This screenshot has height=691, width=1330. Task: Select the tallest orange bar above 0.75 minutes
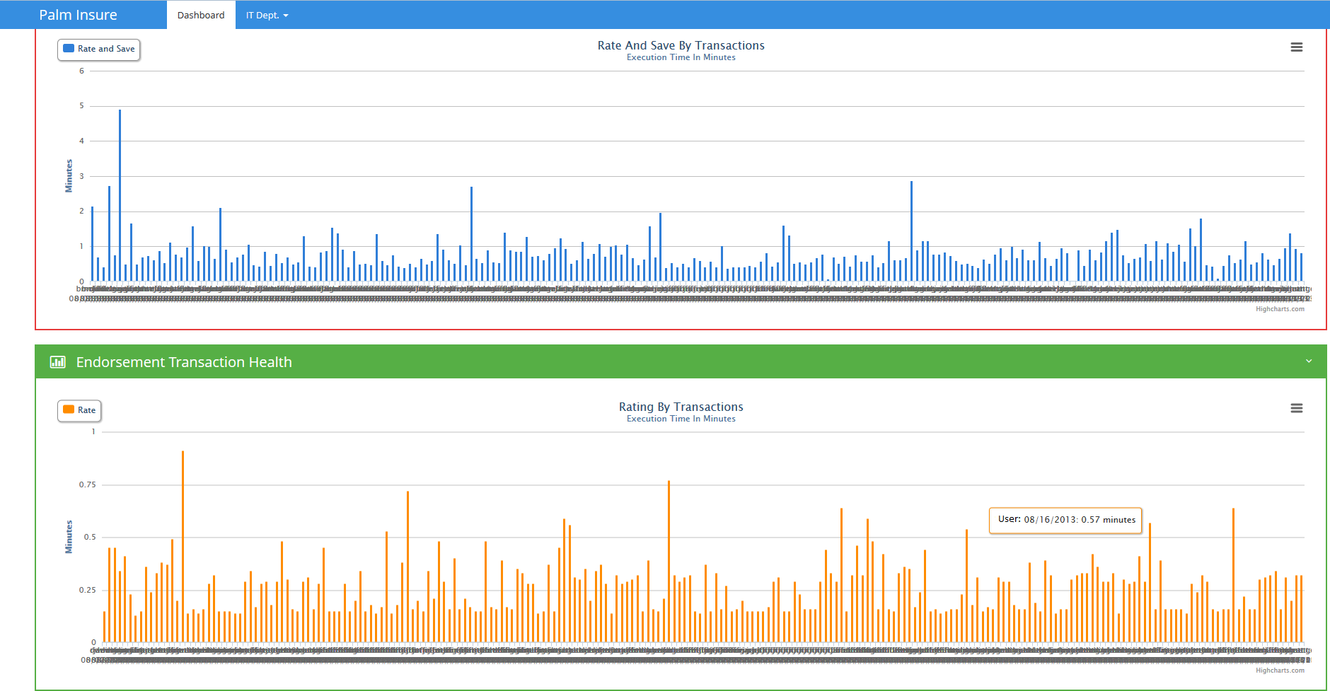click(183, 545)
